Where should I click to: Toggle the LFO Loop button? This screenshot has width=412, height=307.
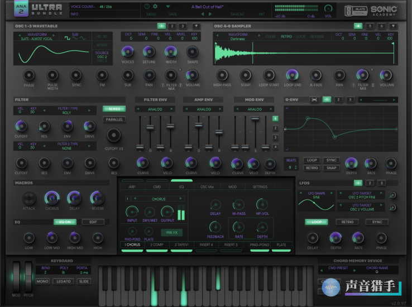click(x=316, y=222)
